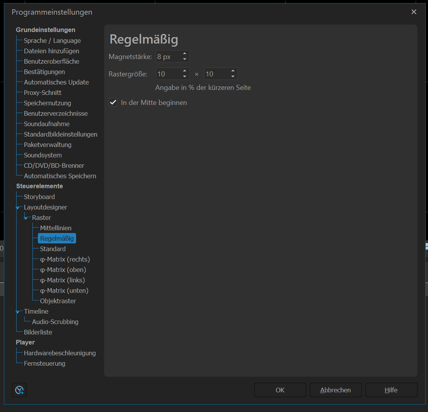Increase Magnetstärke with the up arrow
Screen dimensions: 428x412
[x=185, y=54]
